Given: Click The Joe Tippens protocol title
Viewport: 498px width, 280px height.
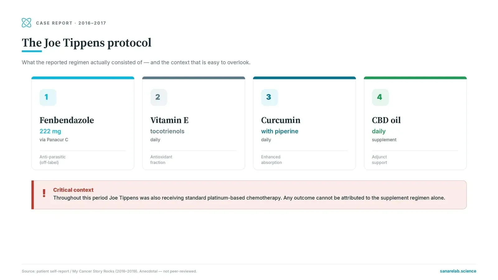Looking at the screenshot, I should 87,43.
